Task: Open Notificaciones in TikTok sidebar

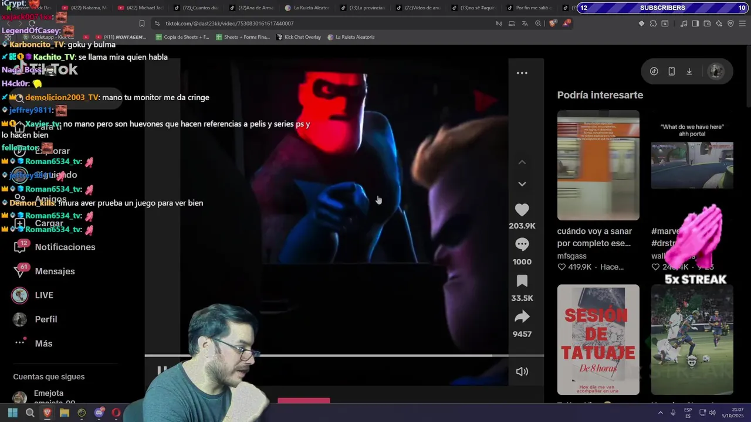Action: (x=65, y=247)
